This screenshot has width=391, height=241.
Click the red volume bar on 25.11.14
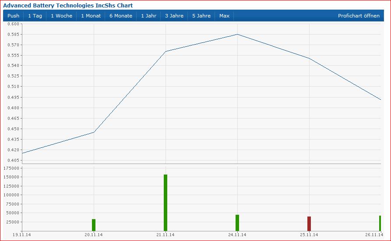pyautogui.click(x=309, y=224)
